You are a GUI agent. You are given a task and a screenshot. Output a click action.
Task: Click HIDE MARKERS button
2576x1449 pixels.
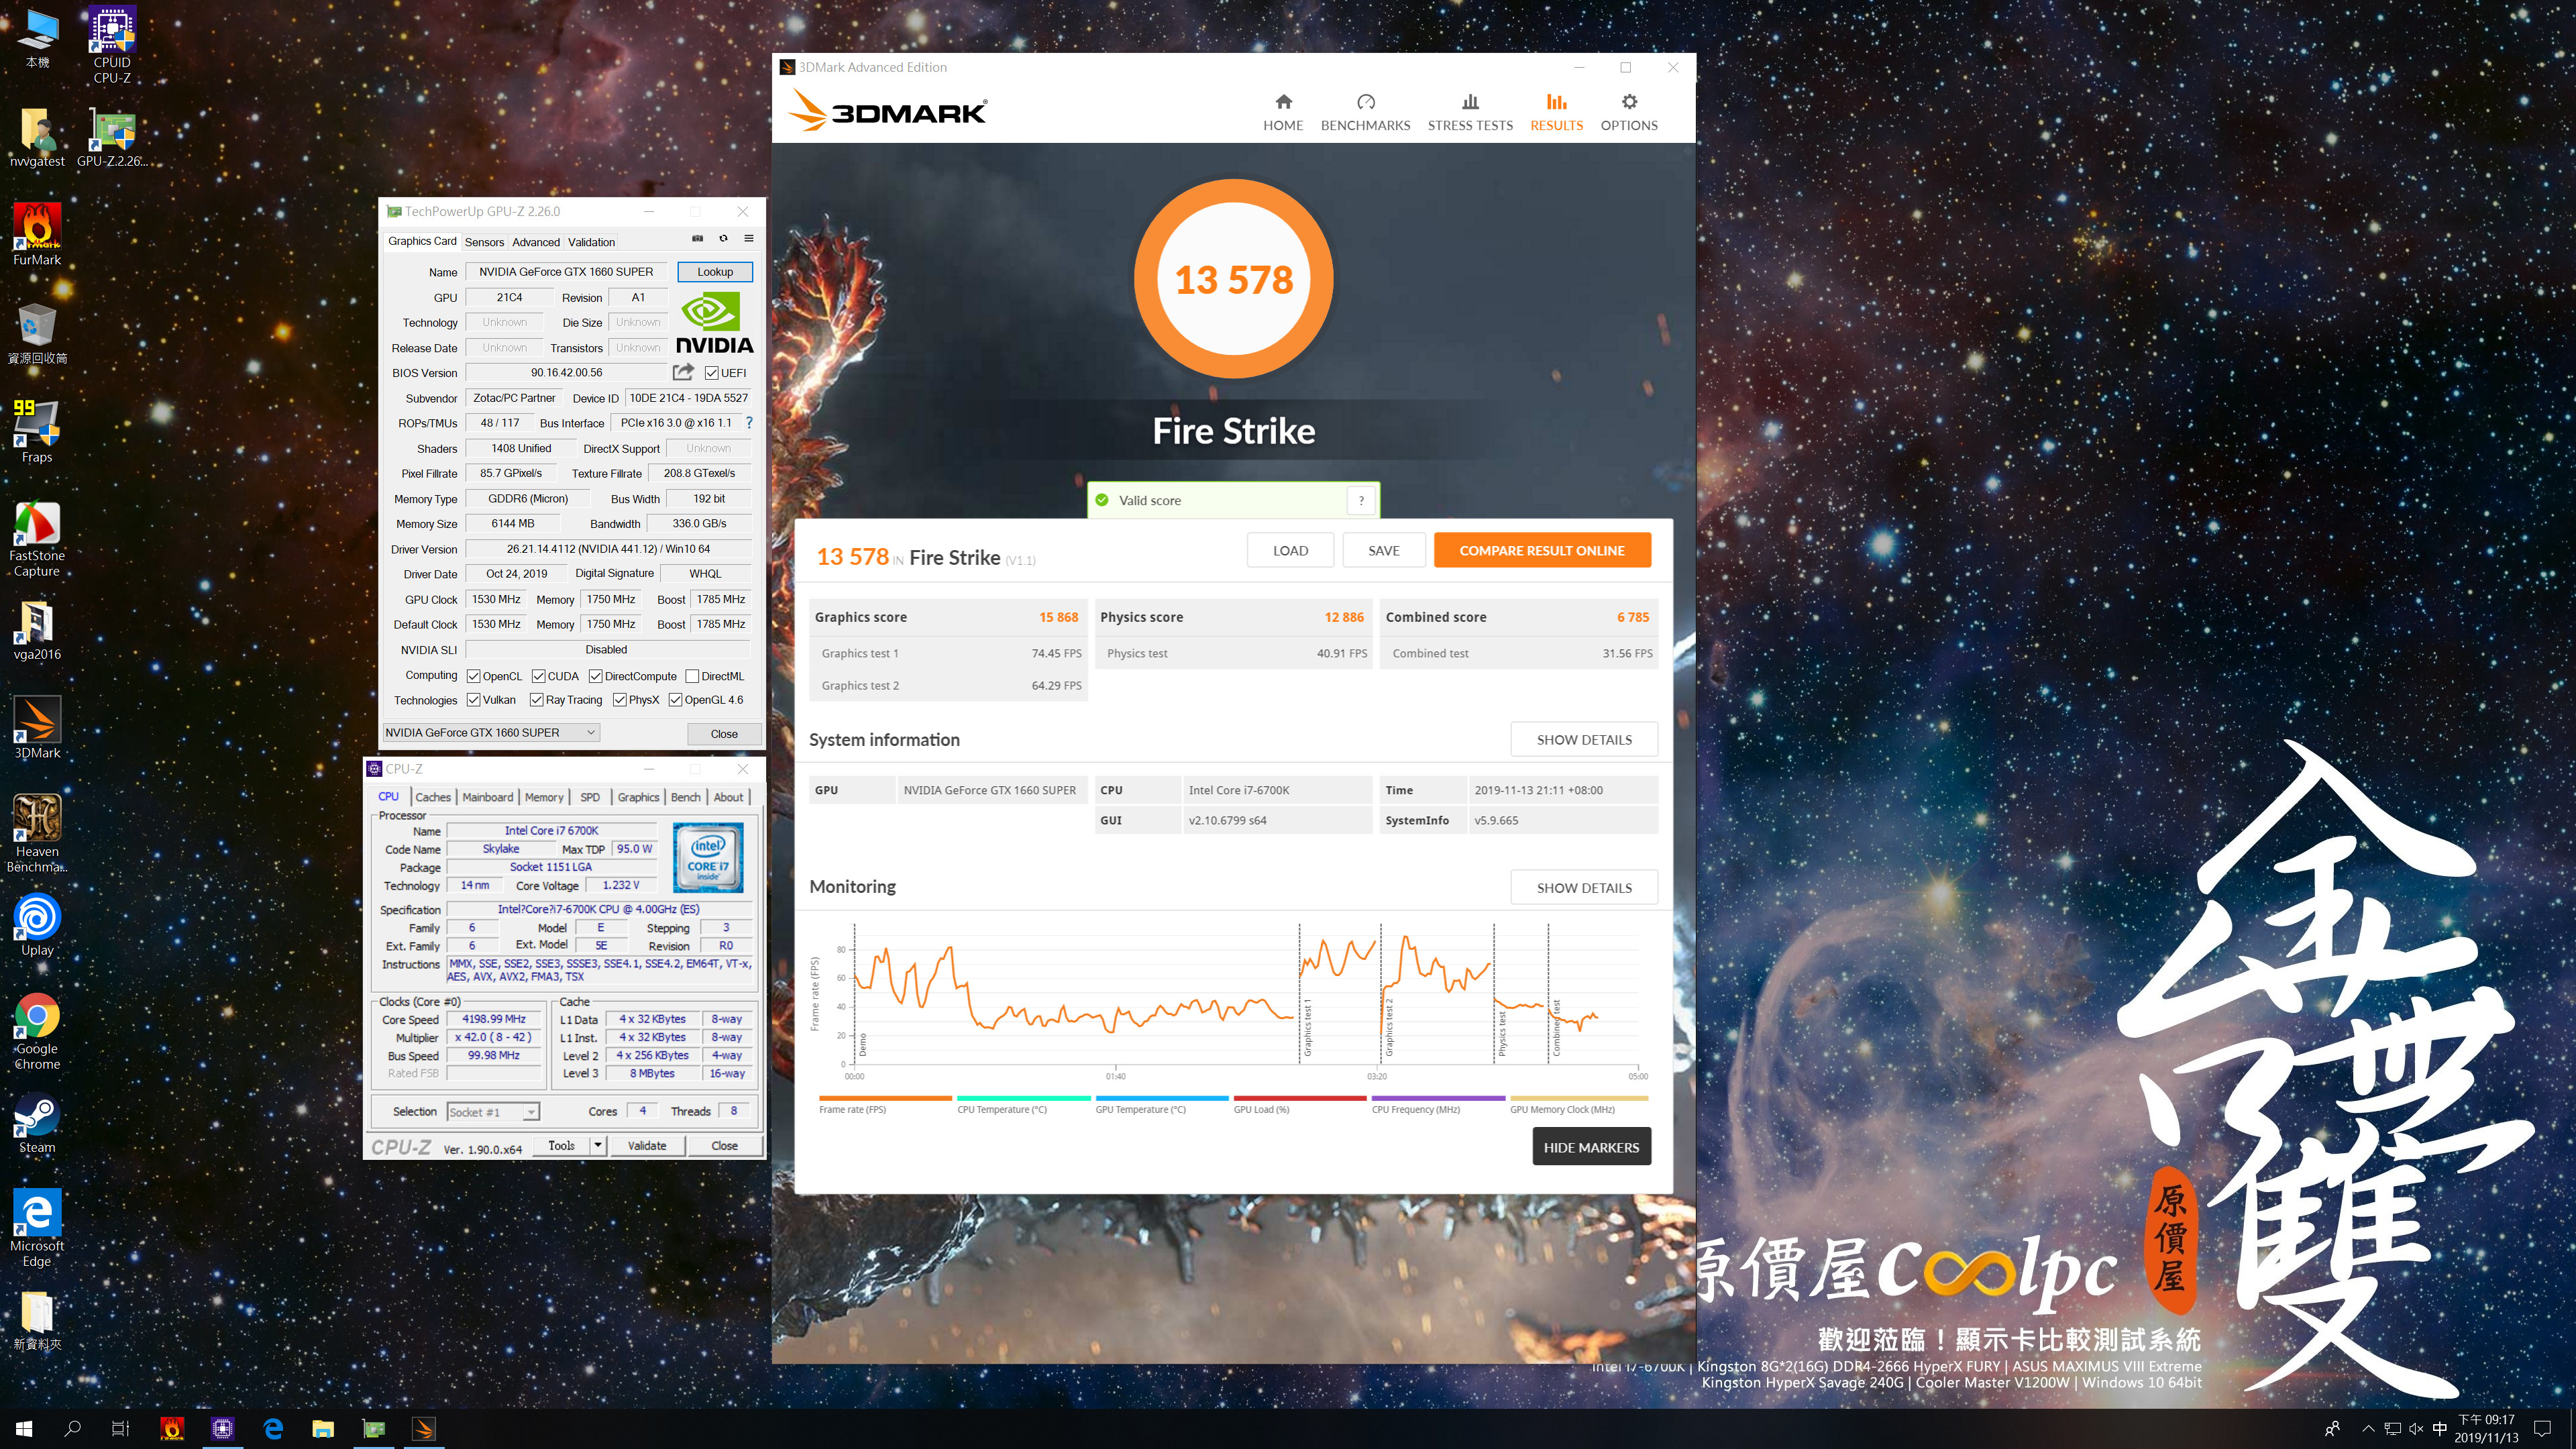[1591, 1147]
